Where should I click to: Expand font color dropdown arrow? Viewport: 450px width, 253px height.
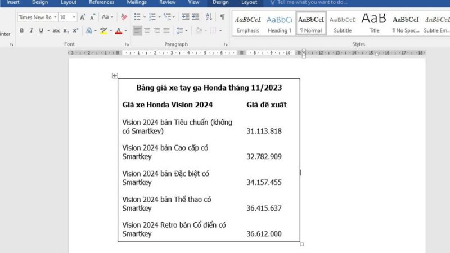pos(125,31)
